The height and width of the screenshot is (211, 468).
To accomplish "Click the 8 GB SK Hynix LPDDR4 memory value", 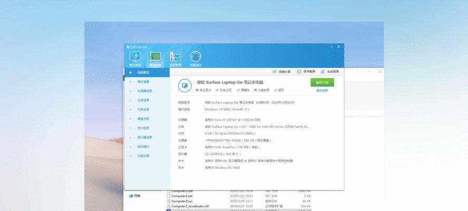I will pyautogui.click(x=230, y=133).
